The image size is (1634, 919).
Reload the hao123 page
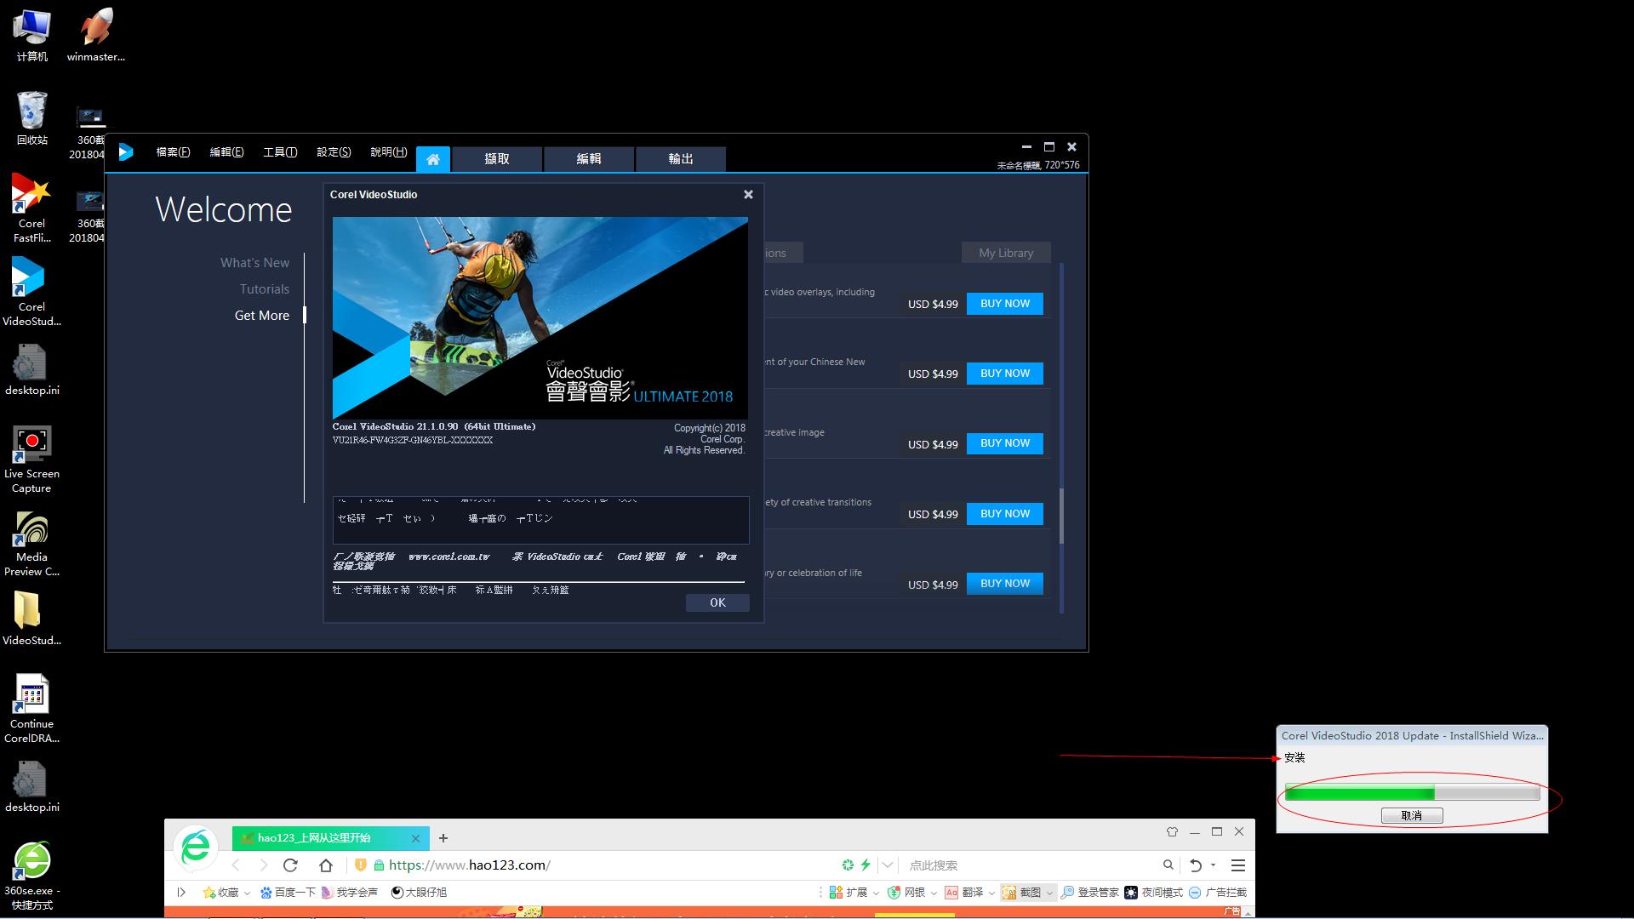pos(290,865)
